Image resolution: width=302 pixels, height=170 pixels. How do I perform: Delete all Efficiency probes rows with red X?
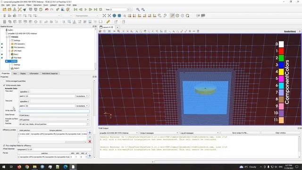click(90, 142)
